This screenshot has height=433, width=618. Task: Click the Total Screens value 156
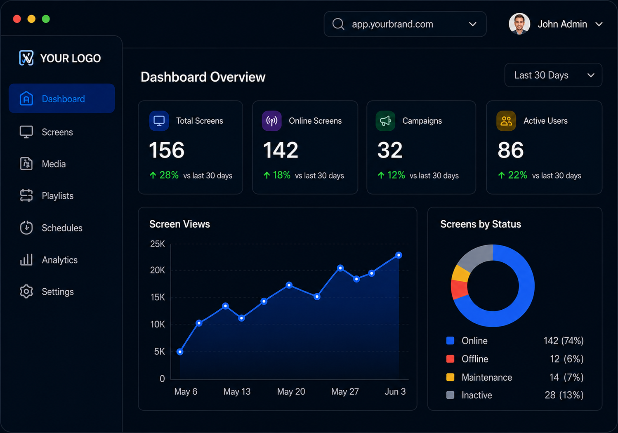(167, 150)
